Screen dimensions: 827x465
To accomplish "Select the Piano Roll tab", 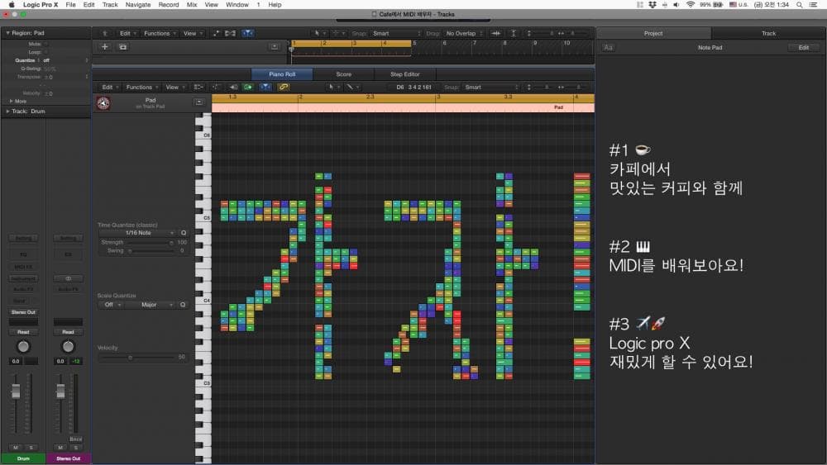I will [x=282, y=74].
